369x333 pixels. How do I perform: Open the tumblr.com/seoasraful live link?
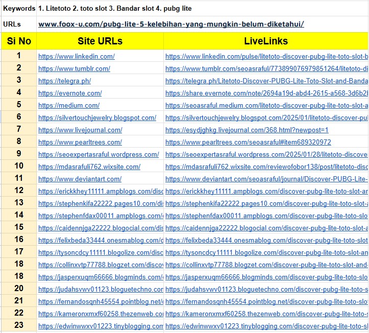pyautogui.click(x=266, y=68)
